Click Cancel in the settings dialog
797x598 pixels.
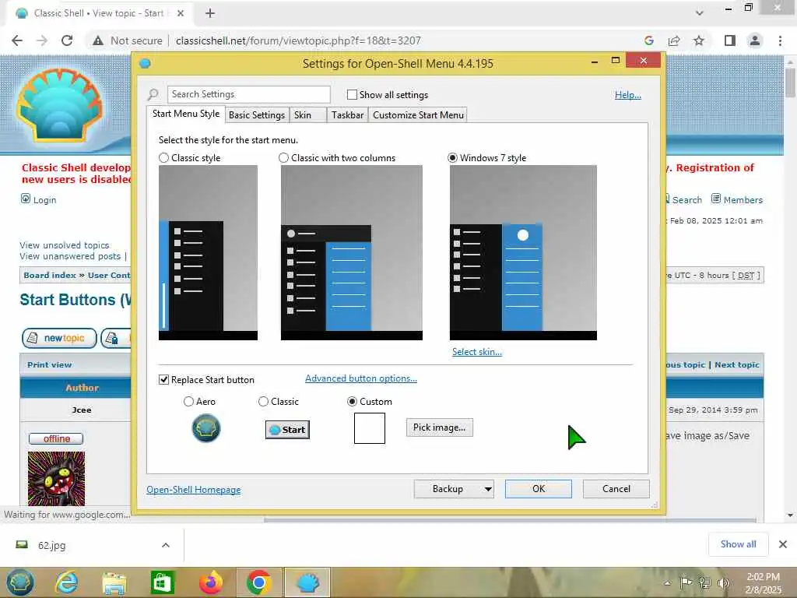tap(616, 489)
